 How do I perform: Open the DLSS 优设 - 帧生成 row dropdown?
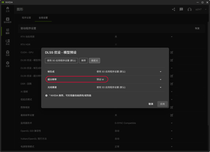pyautogui.click(x=171, y=68)
